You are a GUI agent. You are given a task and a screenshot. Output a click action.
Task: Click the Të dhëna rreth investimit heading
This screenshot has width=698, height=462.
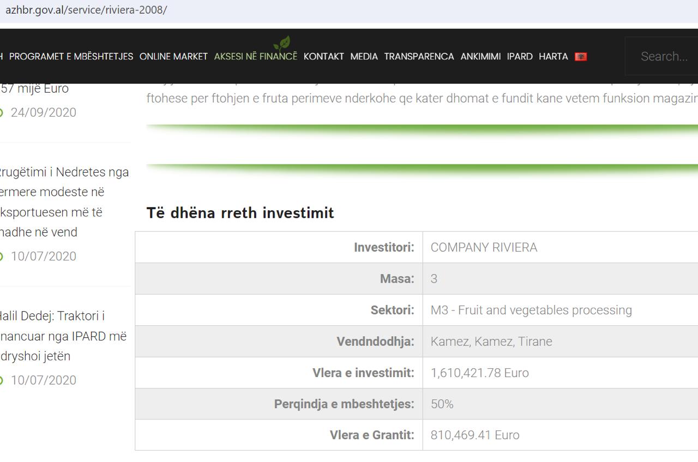click(x=240, y=213)
